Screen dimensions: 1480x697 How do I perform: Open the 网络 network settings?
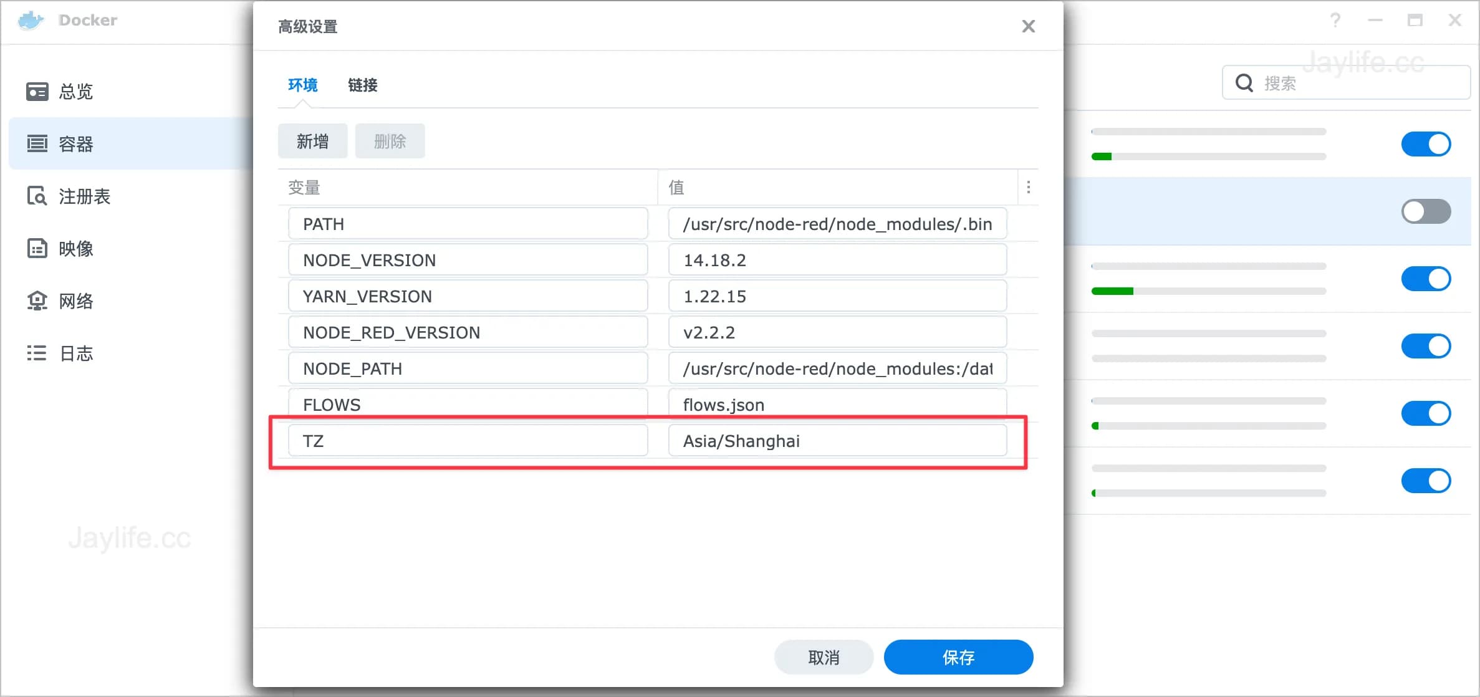coord(75,300)
